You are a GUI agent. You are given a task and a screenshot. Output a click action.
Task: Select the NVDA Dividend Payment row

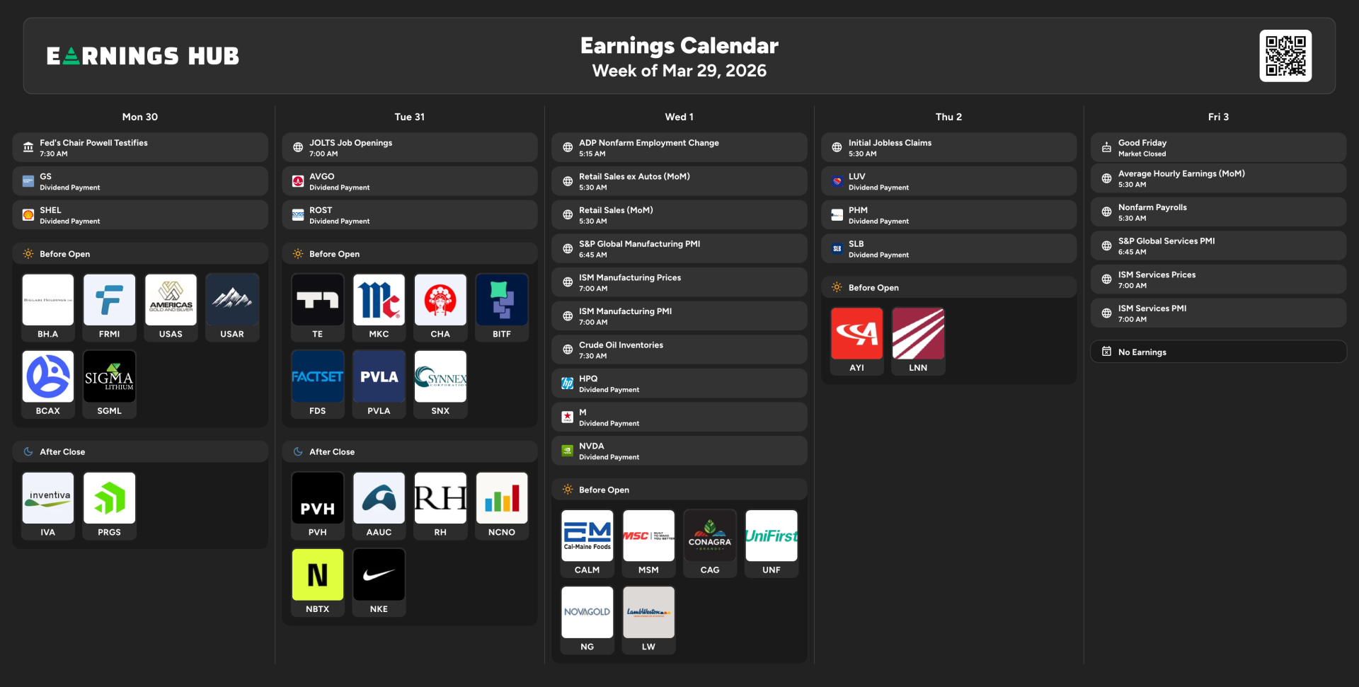click(x=679, y=451)
